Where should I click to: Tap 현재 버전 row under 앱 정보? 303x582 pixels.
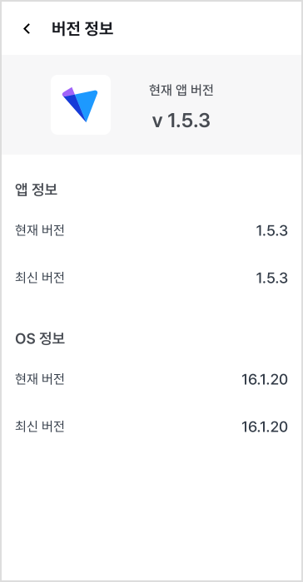(x=151, y=230)
